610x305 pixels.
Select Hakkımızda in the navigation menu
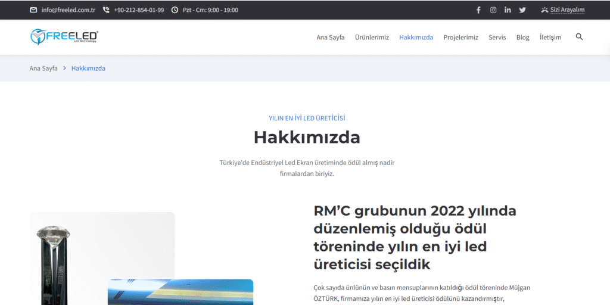click(x=416, y=38)
